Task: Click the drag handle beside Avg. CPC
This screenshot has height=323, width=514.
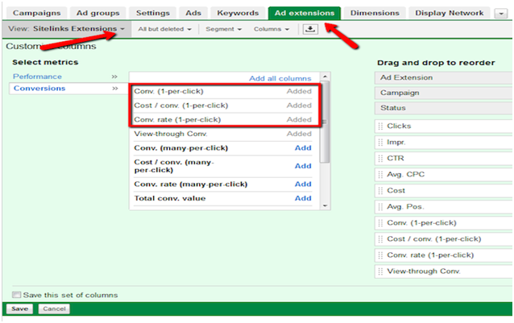Action: (x=380, y=175)
